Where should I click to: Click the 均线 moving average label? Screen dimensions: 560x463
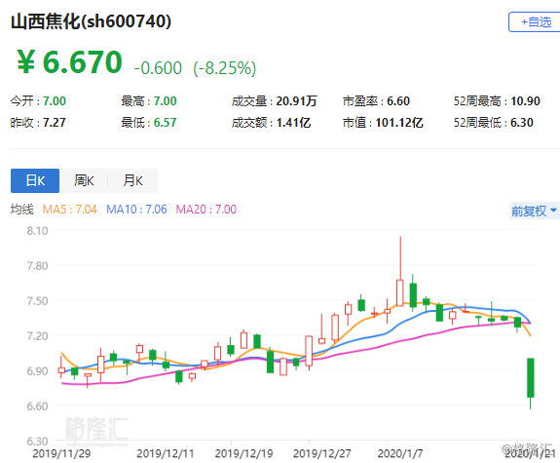pos(21,210)
